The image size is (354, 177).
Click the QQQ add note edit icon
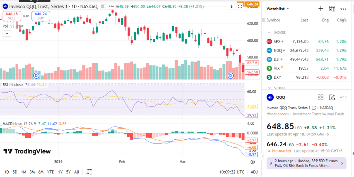[332, 97]
